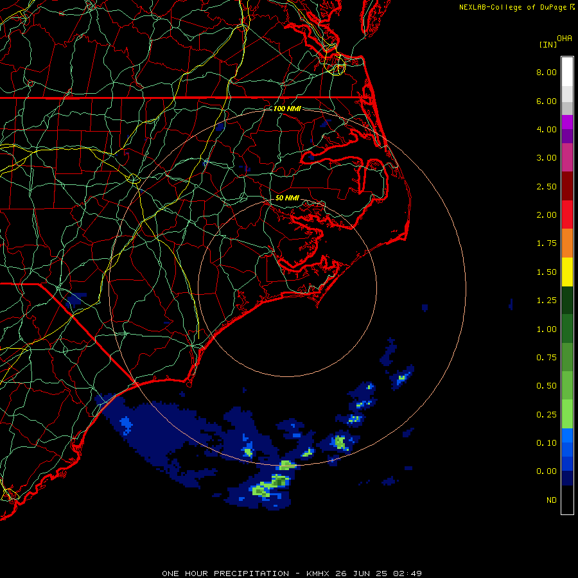Click the 50 NMI range ring label

point(287,198)
